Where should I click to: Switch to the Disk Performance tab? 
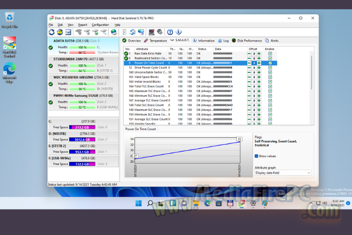coord(247,41)
